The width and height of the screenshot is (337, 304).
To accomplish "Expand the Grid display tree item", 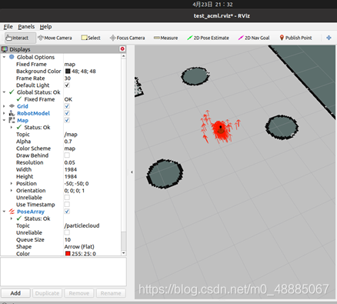I will click(4, 106).
